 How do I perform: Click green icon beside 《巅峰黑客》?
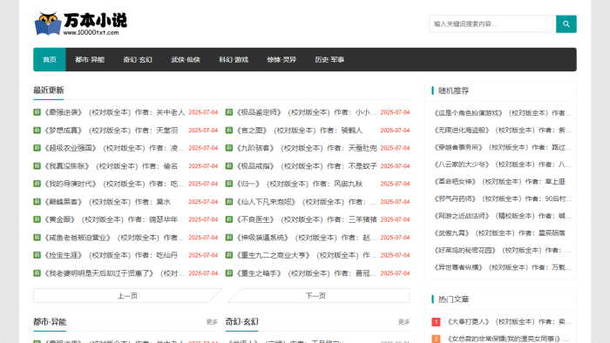coord(37,202)
